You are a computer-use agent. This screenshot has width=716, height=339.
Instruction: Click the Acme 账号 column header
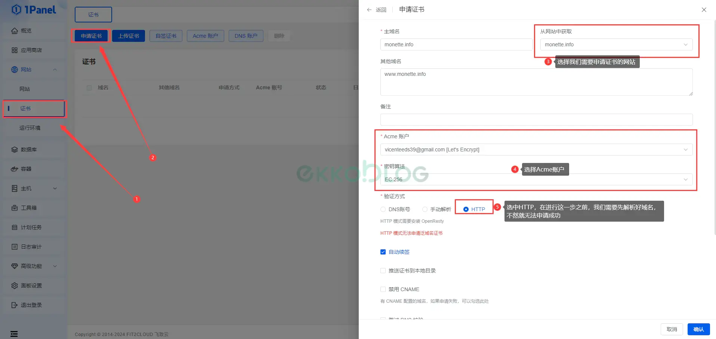click(x=269, y=87)
